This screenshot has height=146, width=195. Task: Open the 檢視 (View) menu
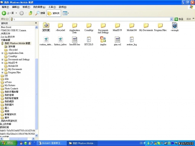[x=26, y=7]
